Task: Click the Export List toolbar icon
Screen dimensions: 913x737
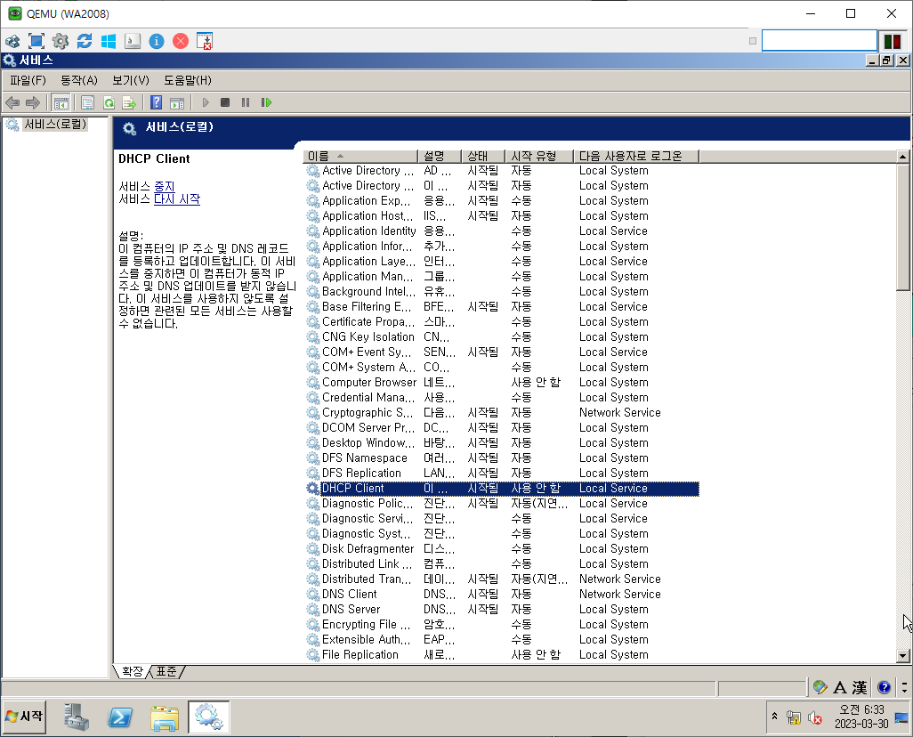Action: click(129, 103)
